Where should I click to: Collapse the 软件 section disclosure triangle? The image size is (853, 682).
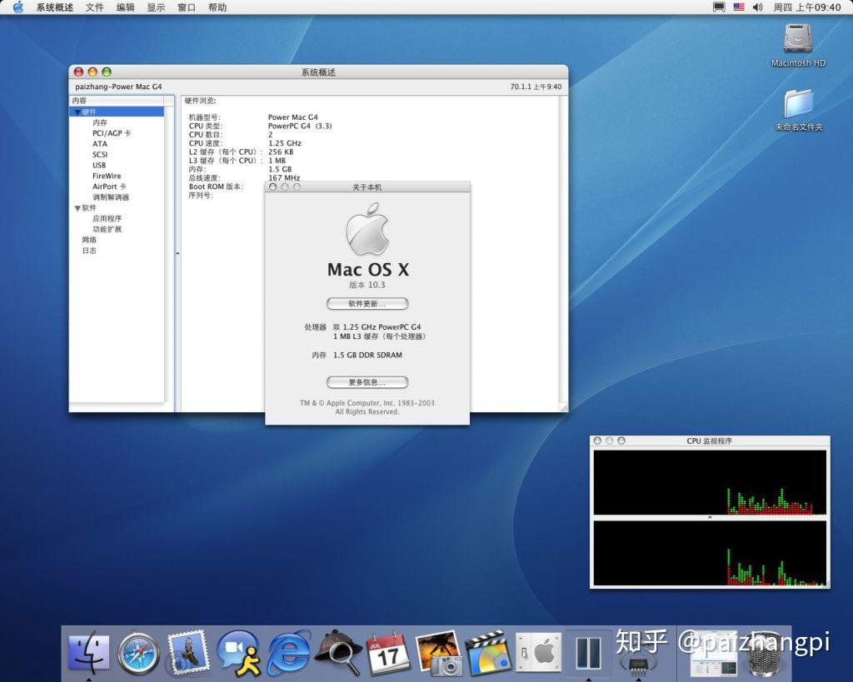(78, 207)
